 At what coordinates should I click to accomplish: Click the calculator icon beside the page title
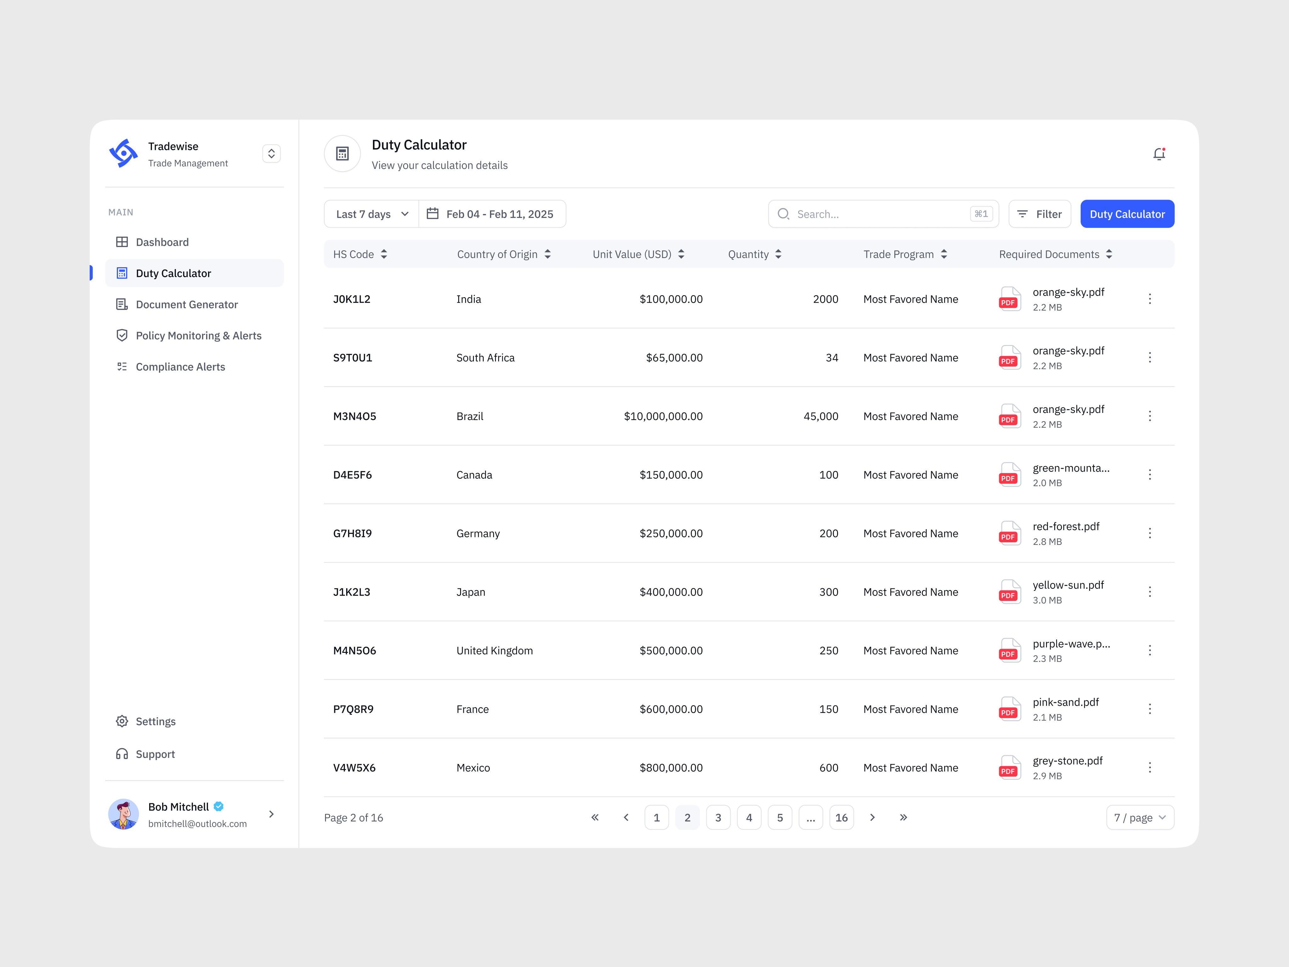(x=343, y=154)
